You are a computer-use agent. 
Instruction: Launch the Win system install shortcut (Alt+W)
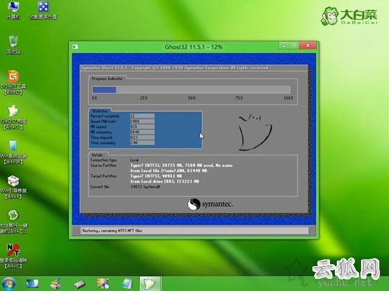12,147
